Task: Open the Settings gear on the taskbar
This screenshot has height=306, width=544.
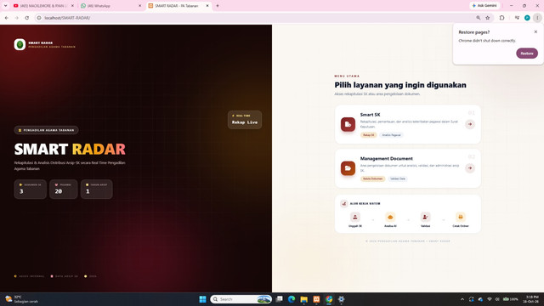Action: (342, 299)
